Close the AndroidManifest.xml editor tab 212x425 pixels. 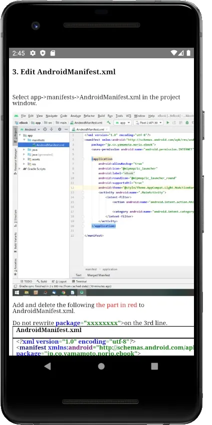(107, 130)
